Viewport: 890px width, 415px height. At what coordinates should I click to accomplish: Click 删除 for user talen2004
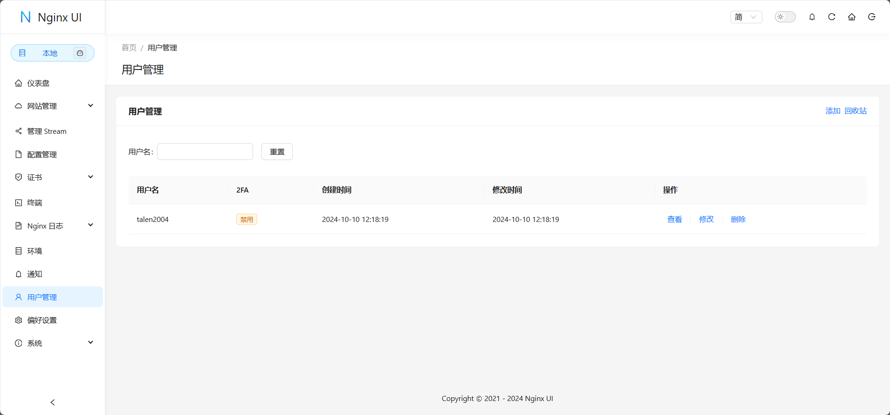(x=738, y=219)
